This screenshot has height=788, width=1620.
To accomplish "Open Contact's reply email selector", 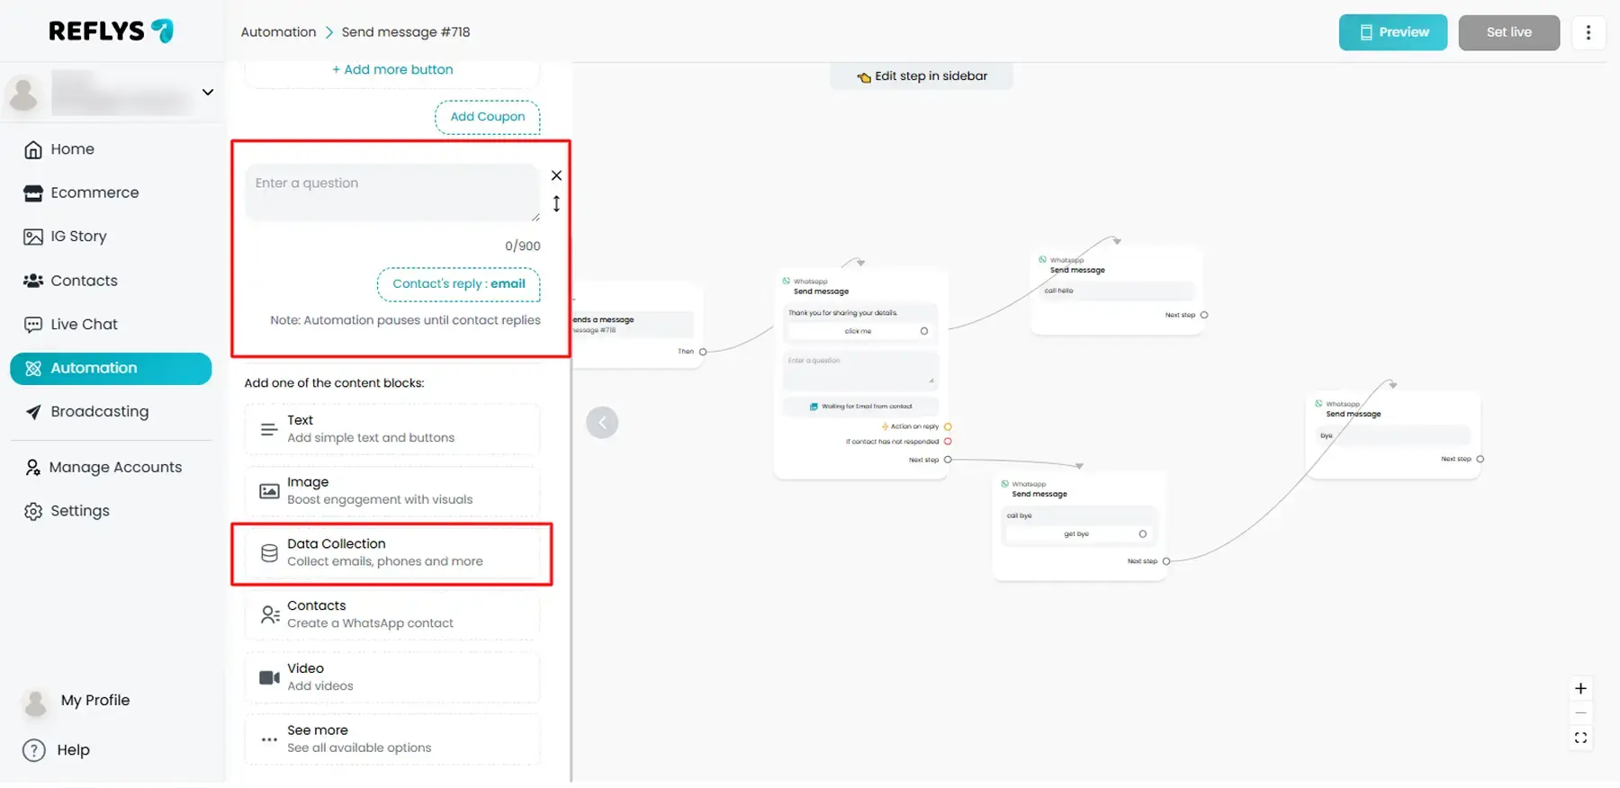I will (458, 284).
